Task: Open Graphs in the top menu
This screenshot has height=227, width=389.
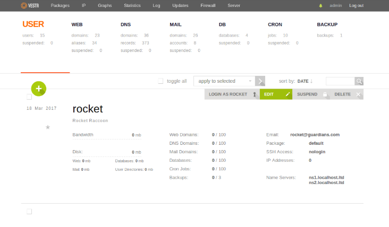Action: coord(105,5)
